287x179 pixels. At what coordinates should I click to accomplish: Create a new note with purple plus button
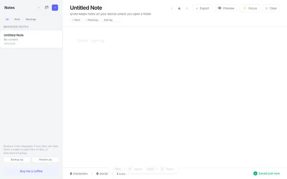[55, 8]
